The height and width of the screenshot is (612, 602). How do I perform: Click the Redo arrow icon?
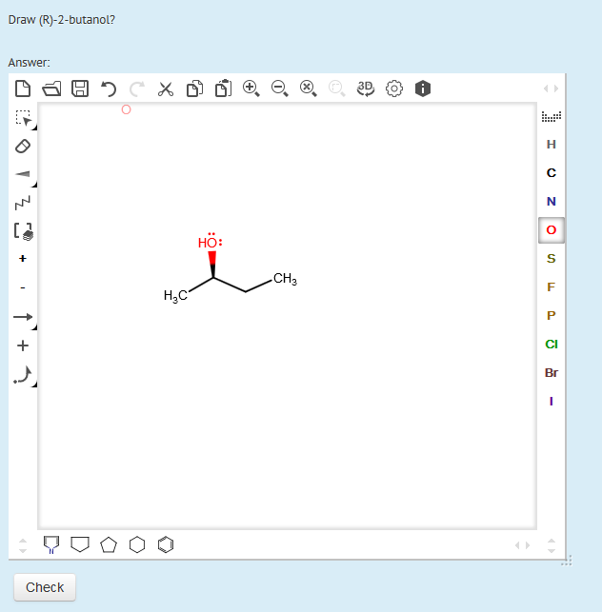pos(137,89)
